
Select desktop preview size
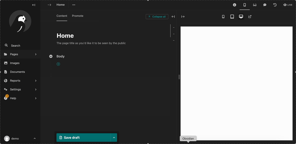tap(241, 17)
